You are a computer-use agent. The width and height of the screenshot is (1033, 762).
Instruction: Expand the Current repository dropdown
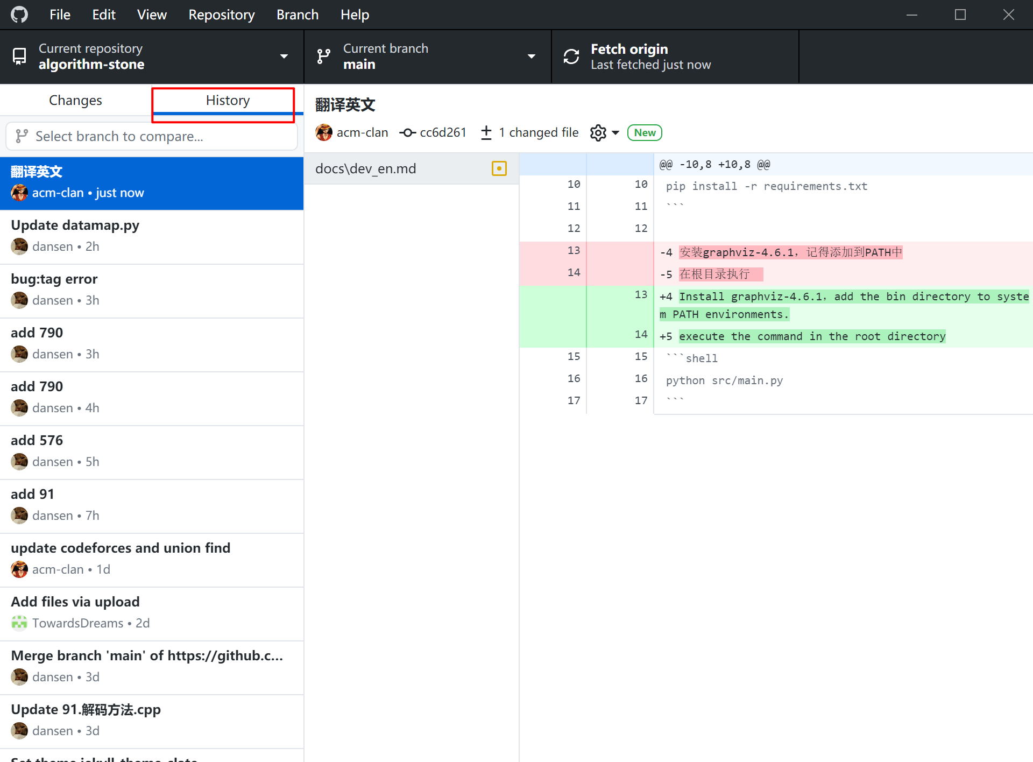tap(284, 57)
